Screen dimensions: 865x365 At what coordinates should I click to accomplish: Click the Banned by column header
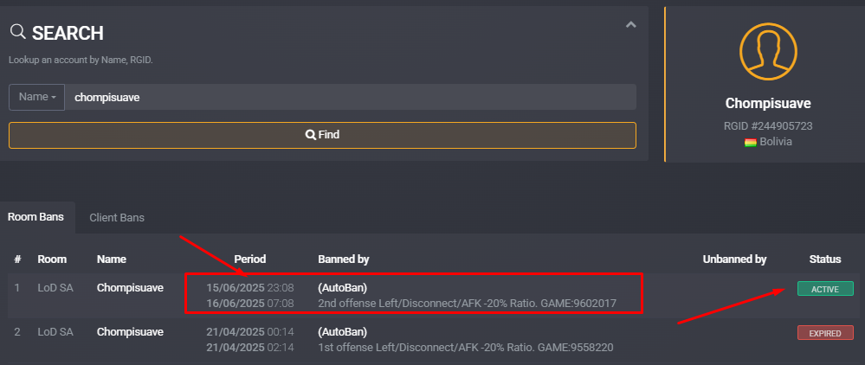coord(343,259)
